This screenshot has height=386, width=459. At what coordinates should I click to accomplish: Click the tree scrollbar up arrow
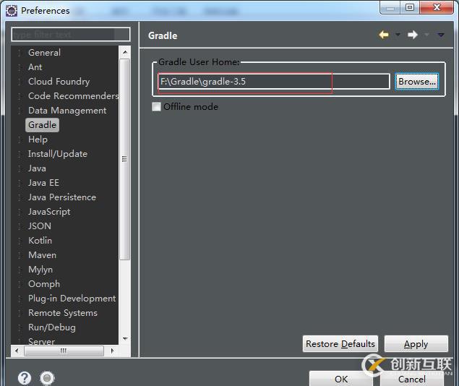tap(125, 52)
